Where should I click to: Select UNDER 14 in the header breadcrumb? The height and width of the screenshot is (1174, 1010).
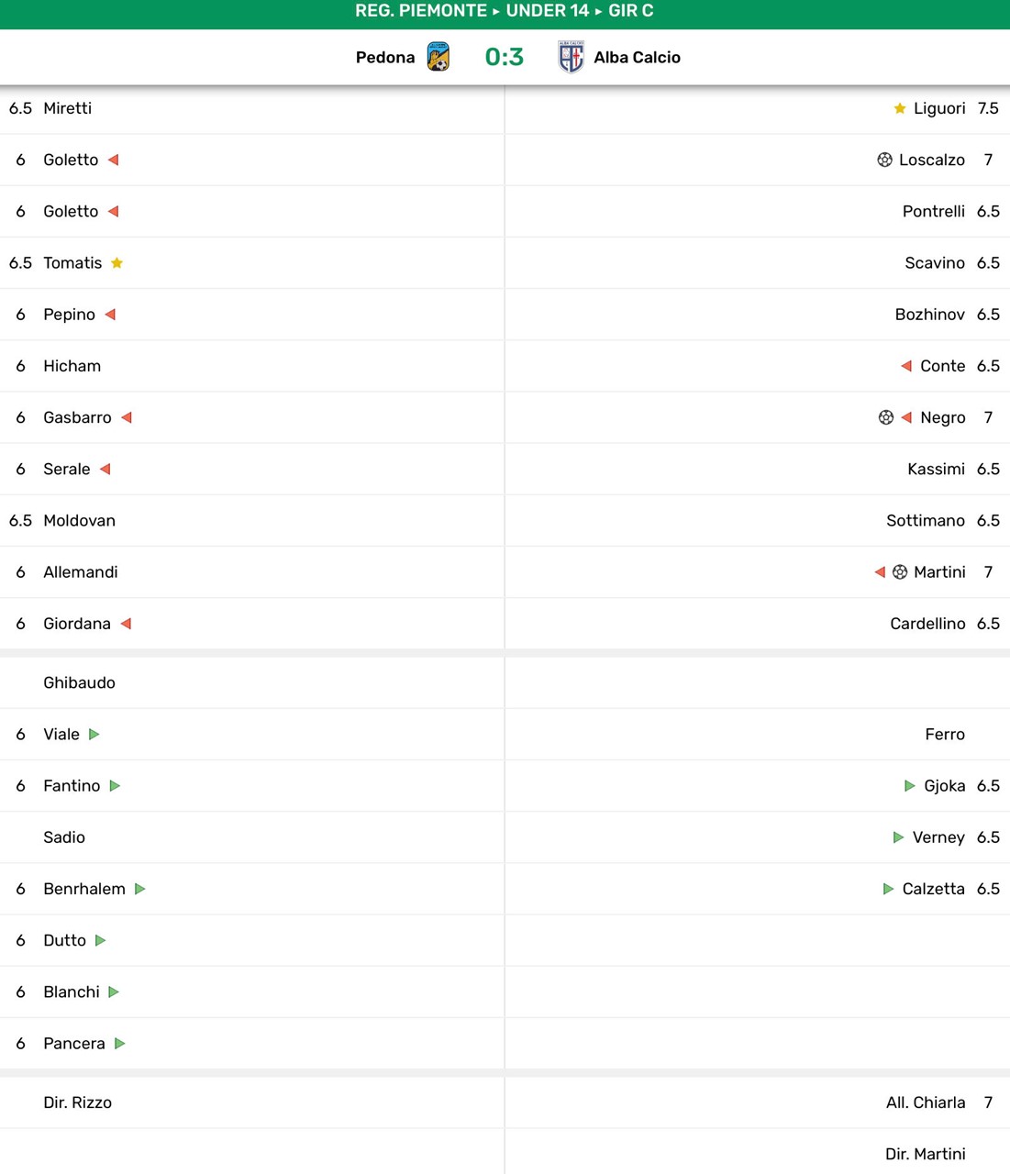tap(548, 11)
